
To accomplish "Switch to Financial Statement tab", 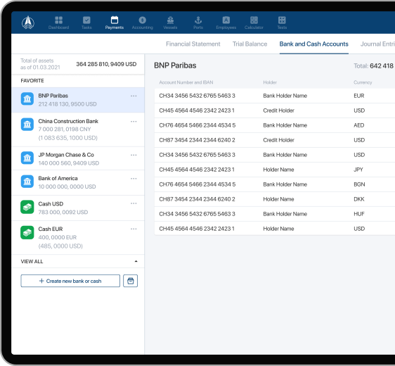I will coord(193,44).
